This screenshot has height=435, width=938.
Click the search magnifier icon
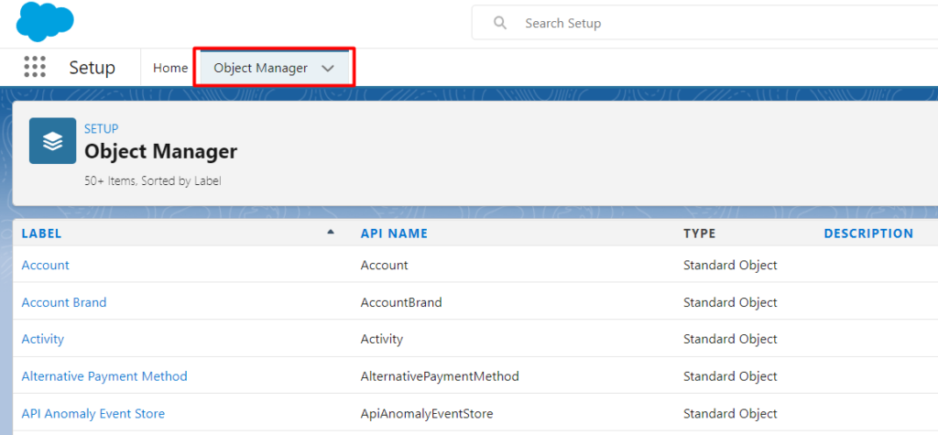tap(500, 23)
